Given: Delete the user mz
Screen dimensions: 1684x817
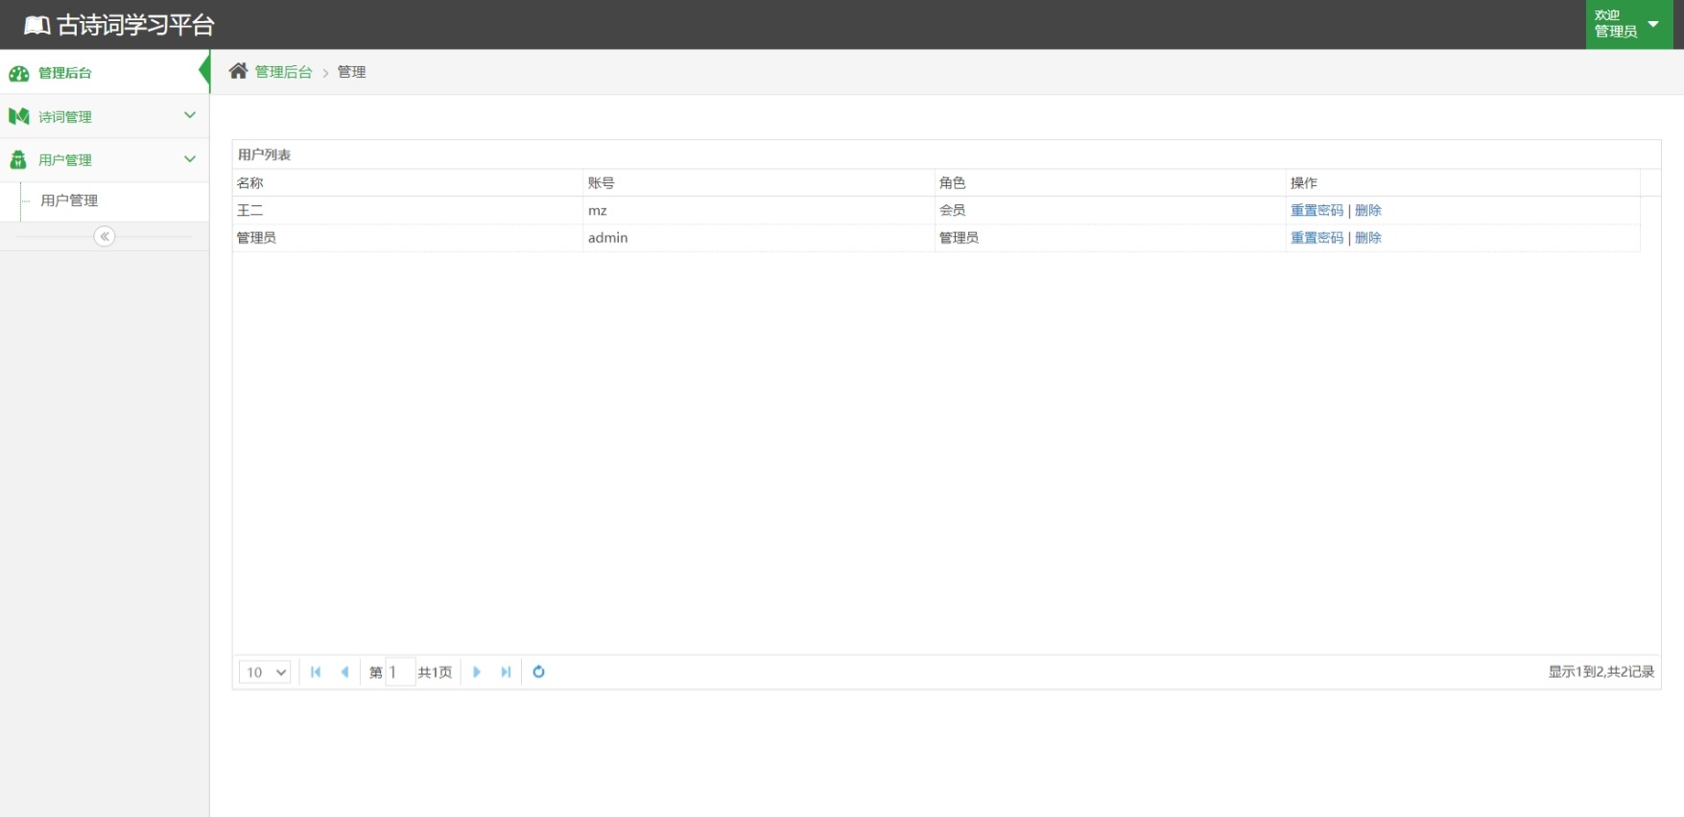Looking at the screenshot, I should point(1368,210).
